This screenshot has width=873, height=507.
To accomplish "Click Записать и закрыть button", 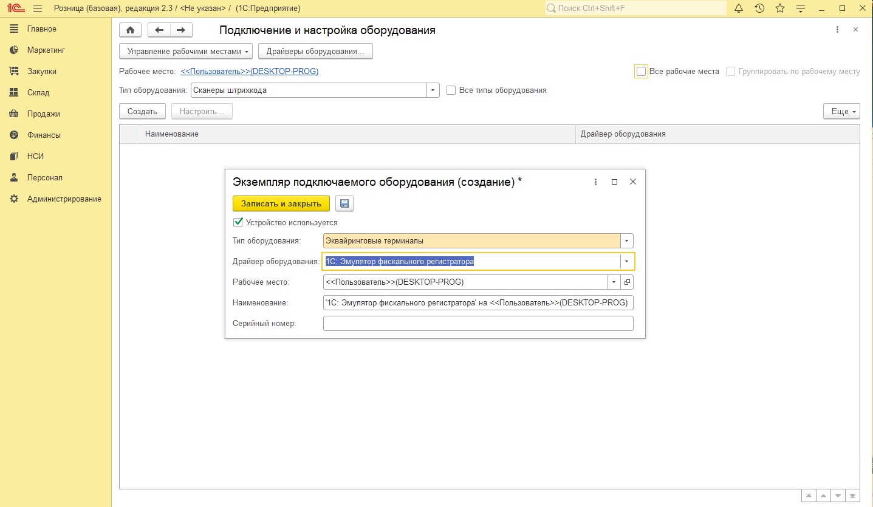I will click(x=281, y=203).
